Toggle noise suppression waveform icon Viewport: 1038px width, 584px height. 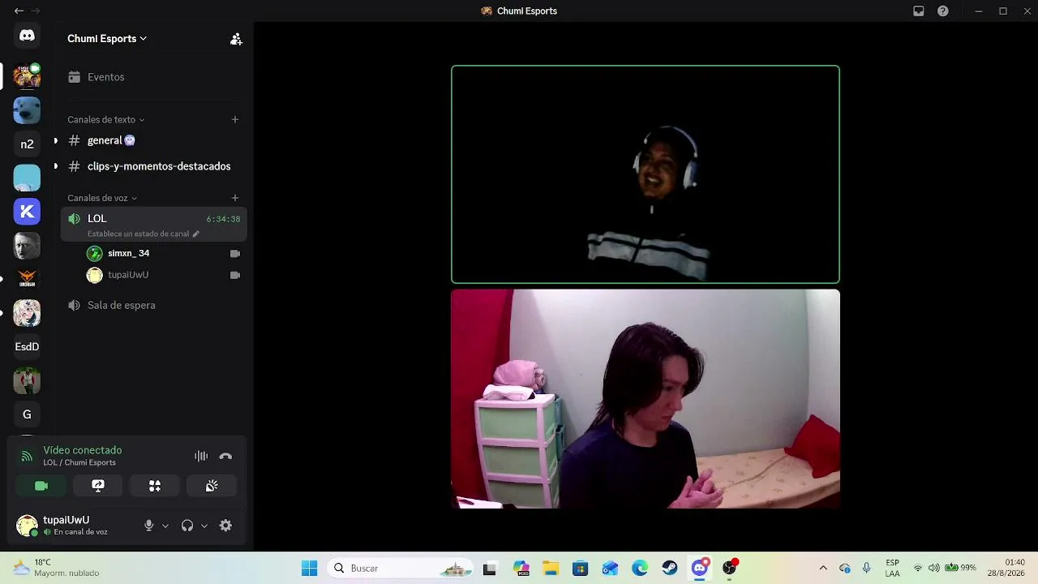pyautogui.click(x=201, y=456)
